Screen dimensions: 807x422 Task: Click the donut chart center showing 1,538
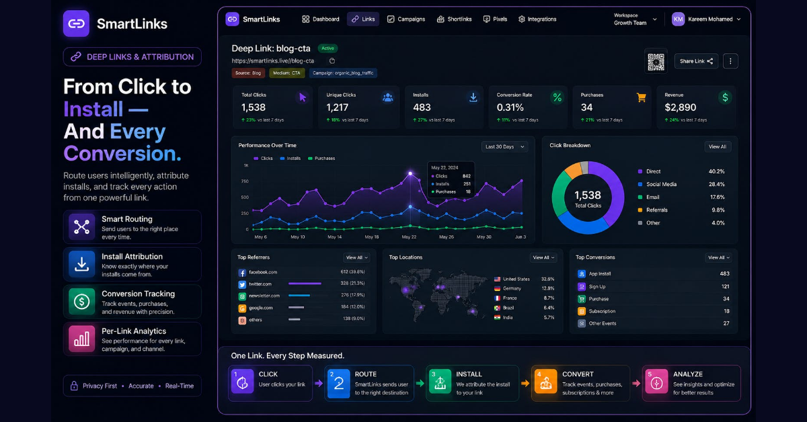(x=588, y=198)
